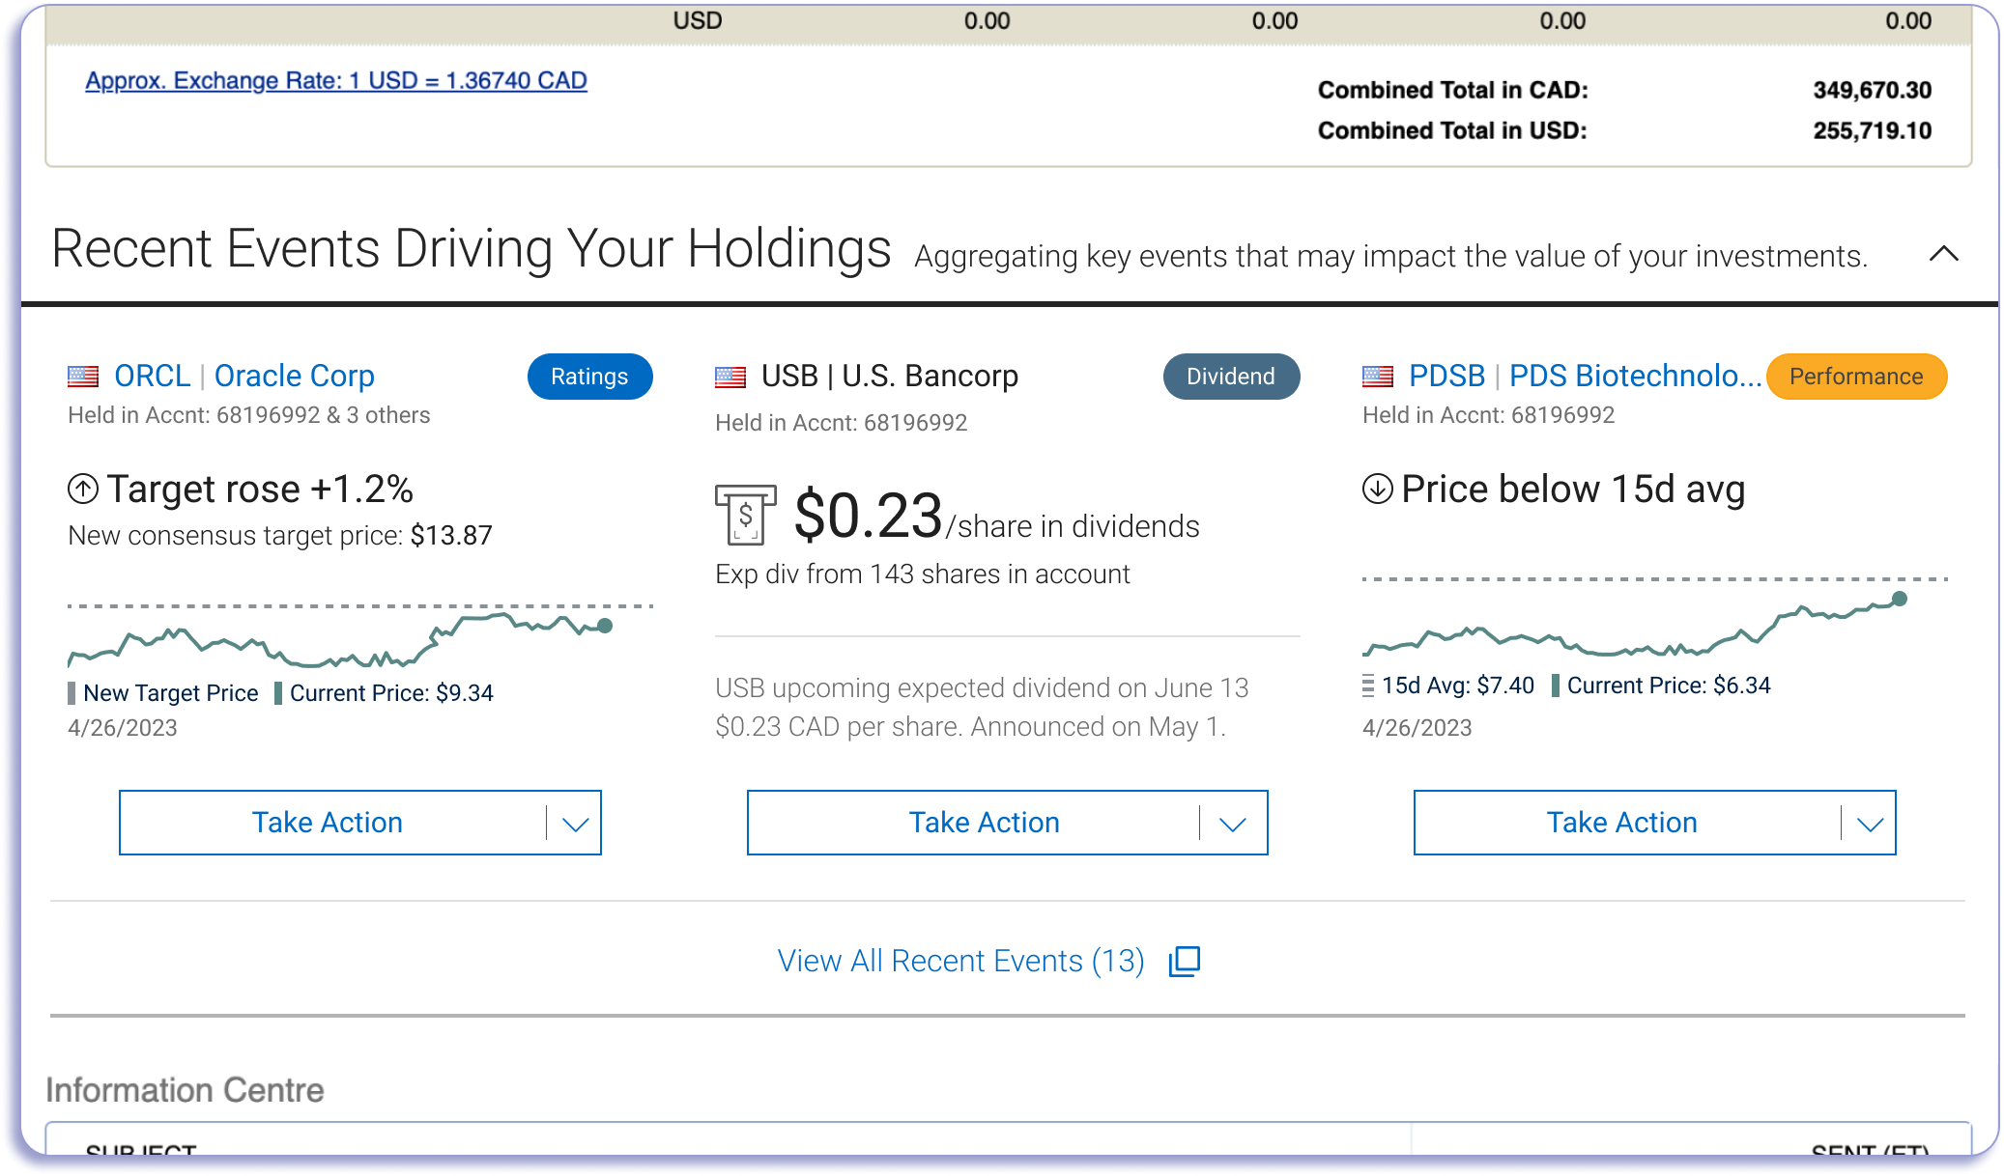Image resolution: width=2004 pixels, height=1176 pixels.
Task: View All Recent Events (13) link
Action: pos(960,961)
